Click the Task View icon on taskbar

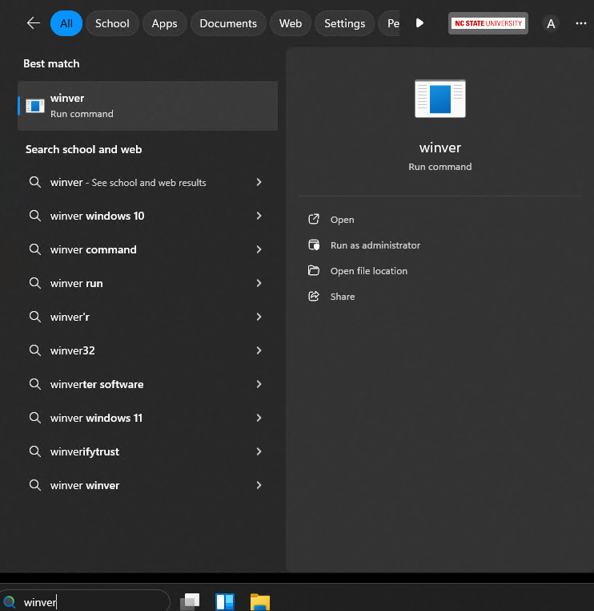pyautogui.click(x=190, y=601)
